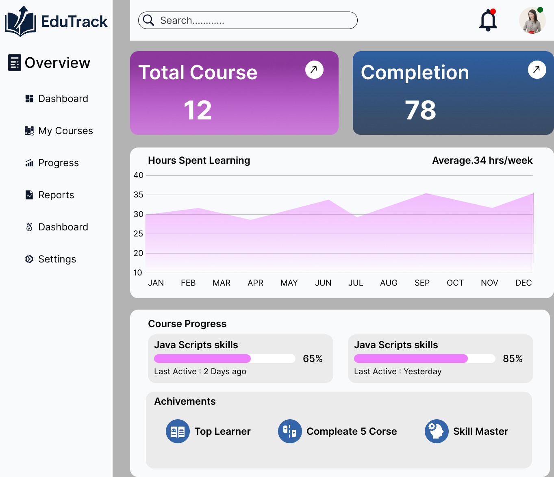
Task: Open the Completion card arrow
Action: coord(537,69)
